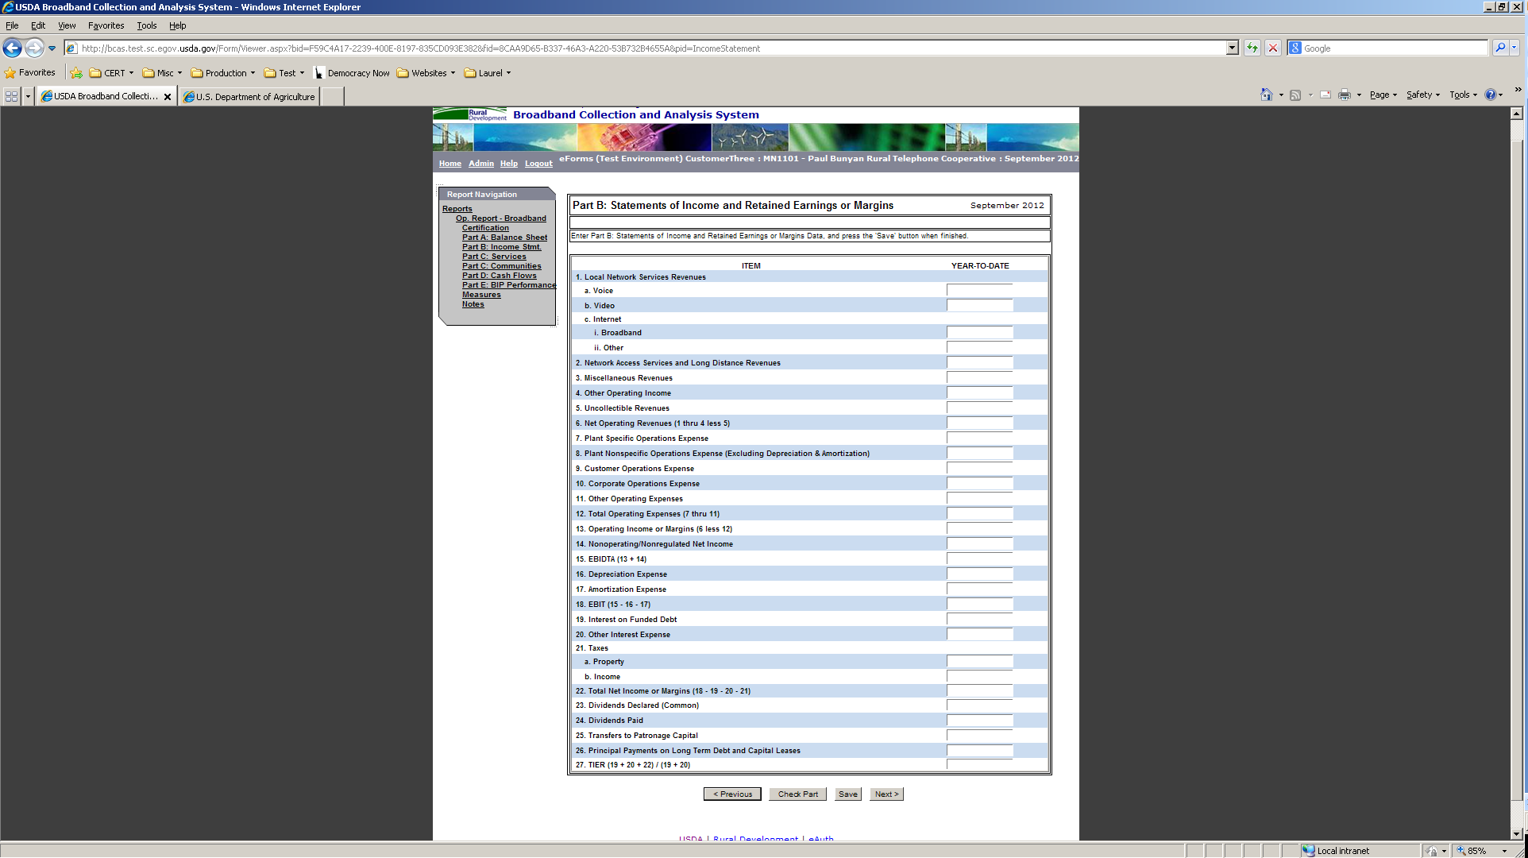Click the browser Back arrow button

pos(13,48)
